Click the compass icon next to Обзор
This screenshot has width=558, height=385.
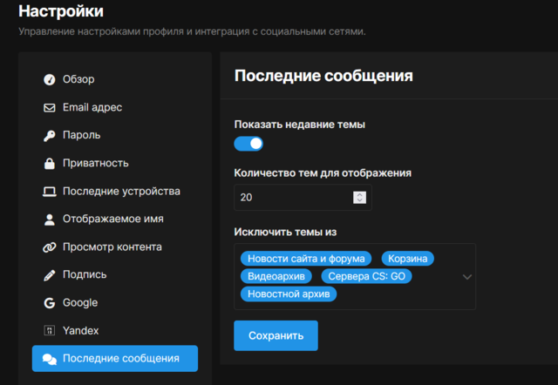tap(50, 79)
